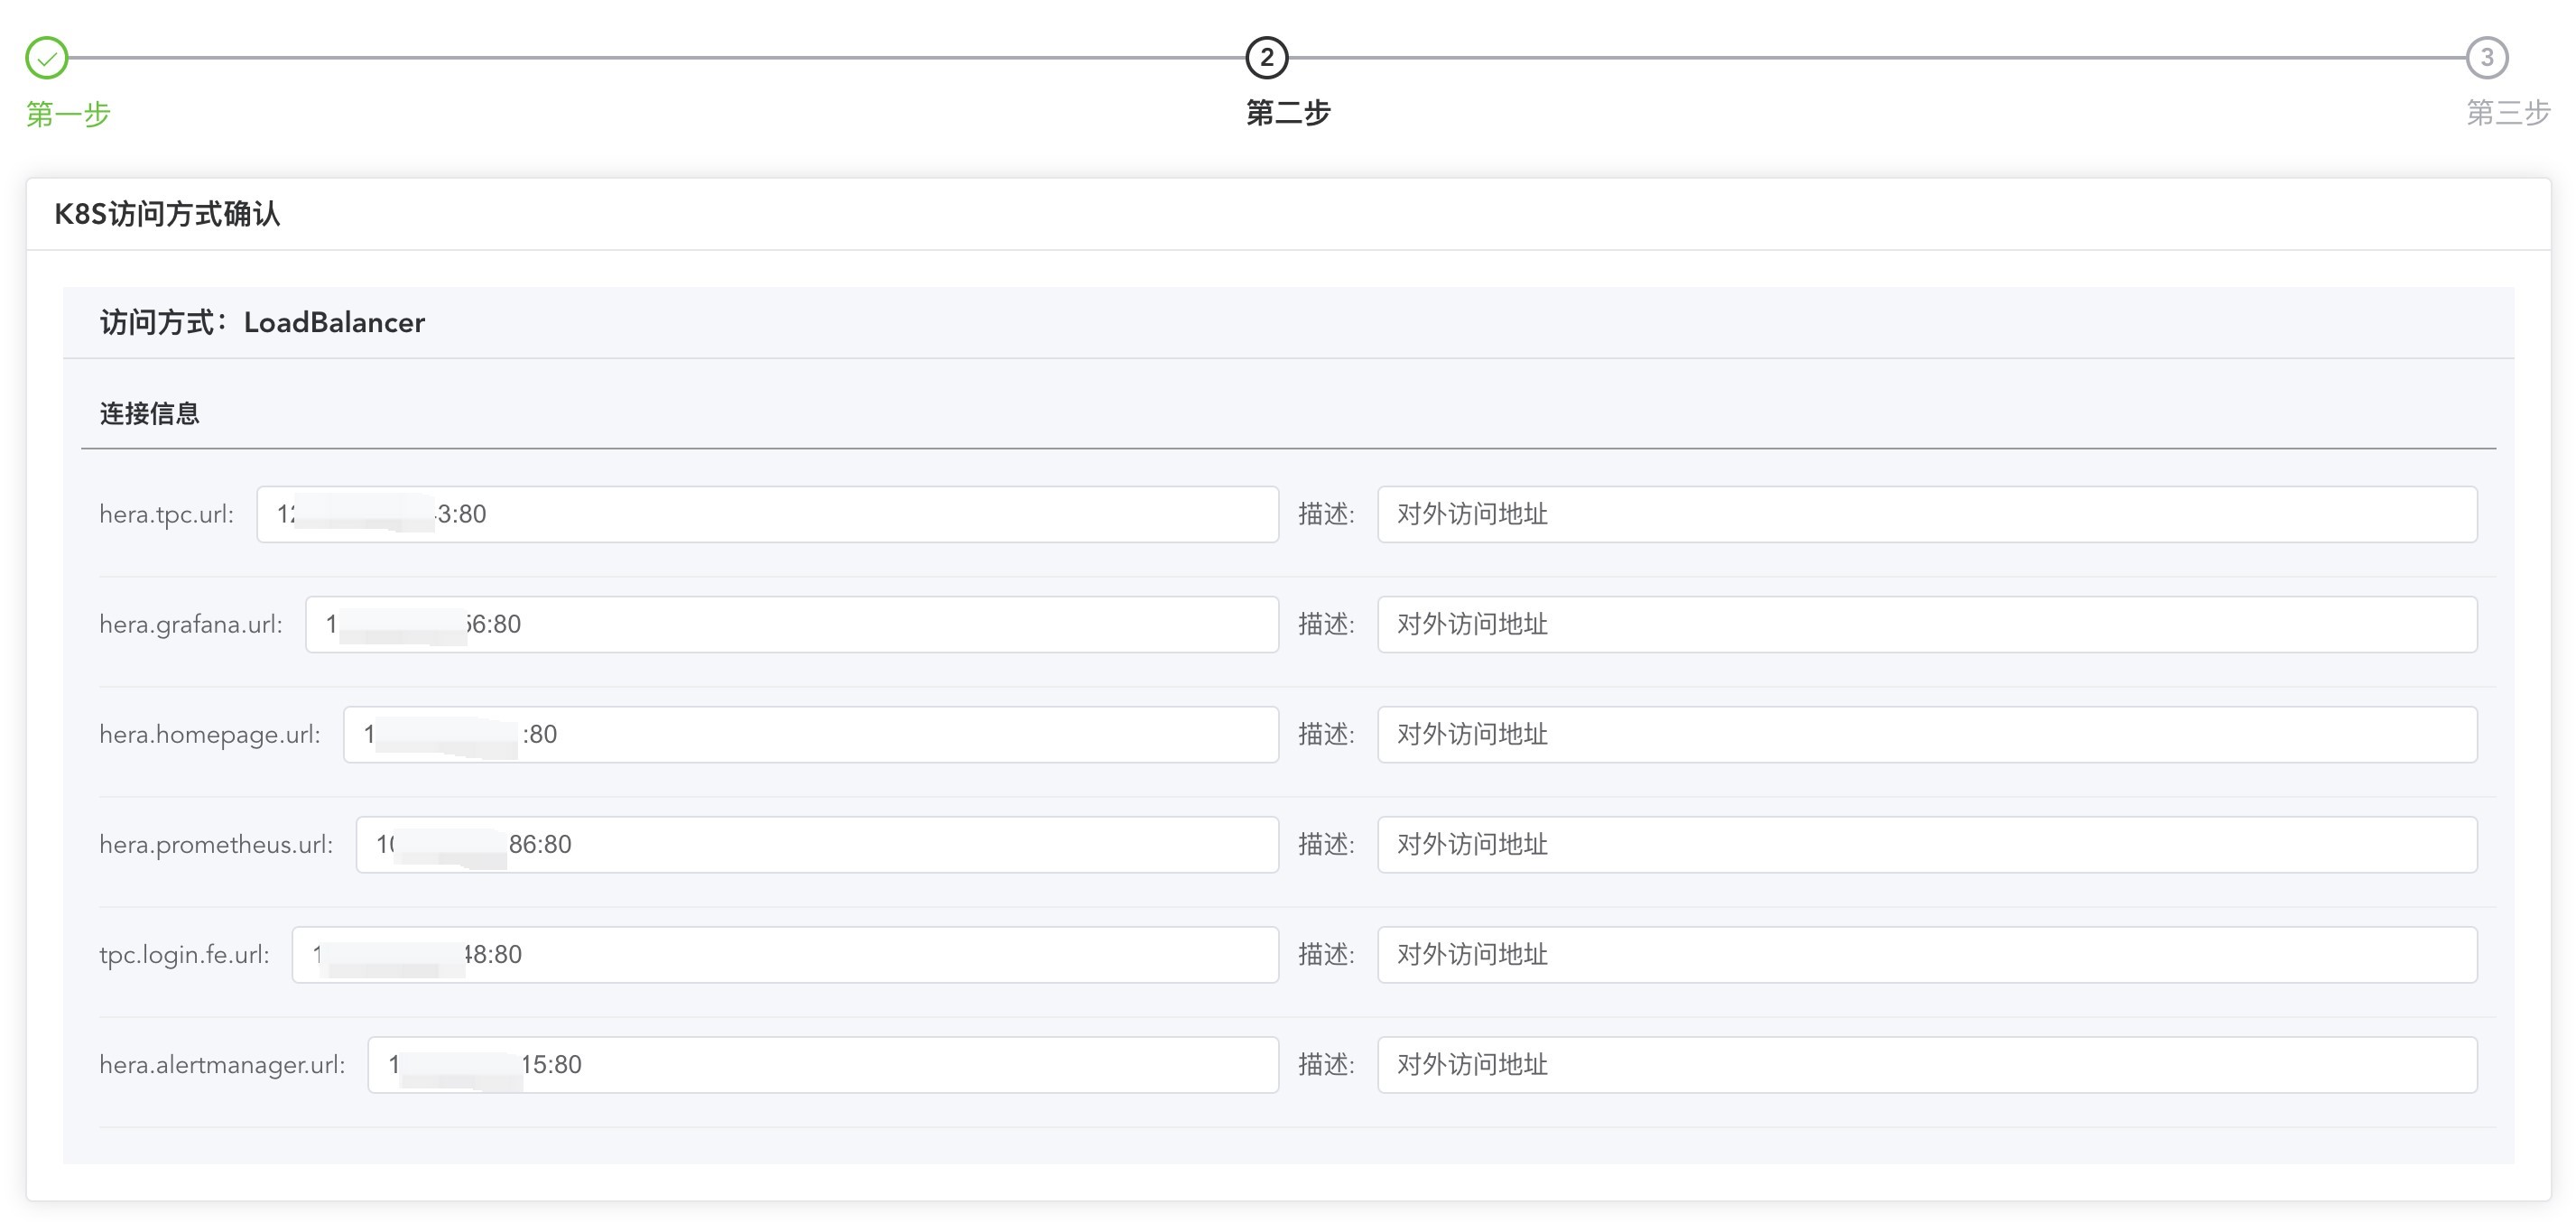Focus the hera.homepage.url address field

(811, 734)
